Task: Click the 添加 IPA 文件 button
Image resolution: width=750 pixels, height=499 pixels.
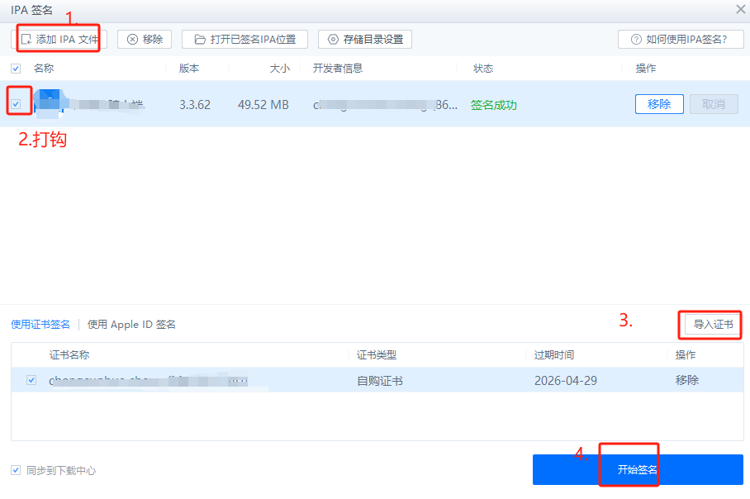Action: pyautogui.click(x=59, y=39)
